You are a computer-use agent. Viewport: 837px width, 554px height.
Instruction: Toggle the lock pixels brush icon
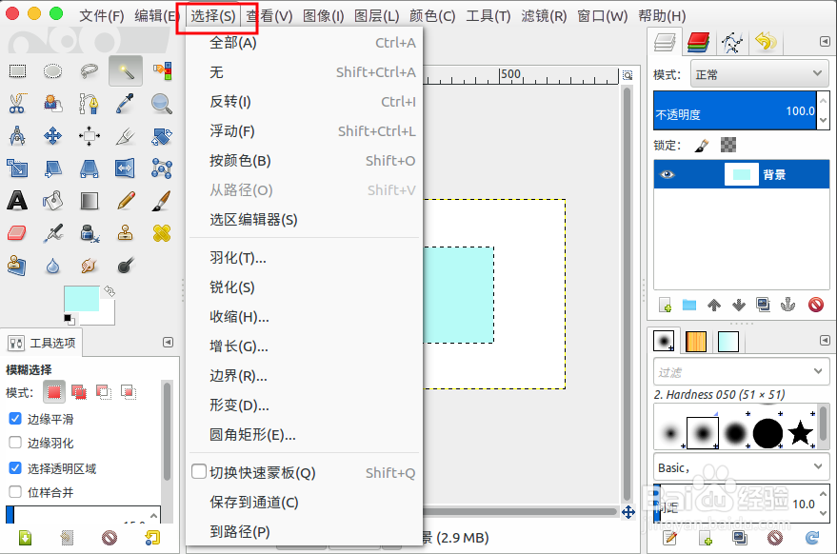point(702,145)
